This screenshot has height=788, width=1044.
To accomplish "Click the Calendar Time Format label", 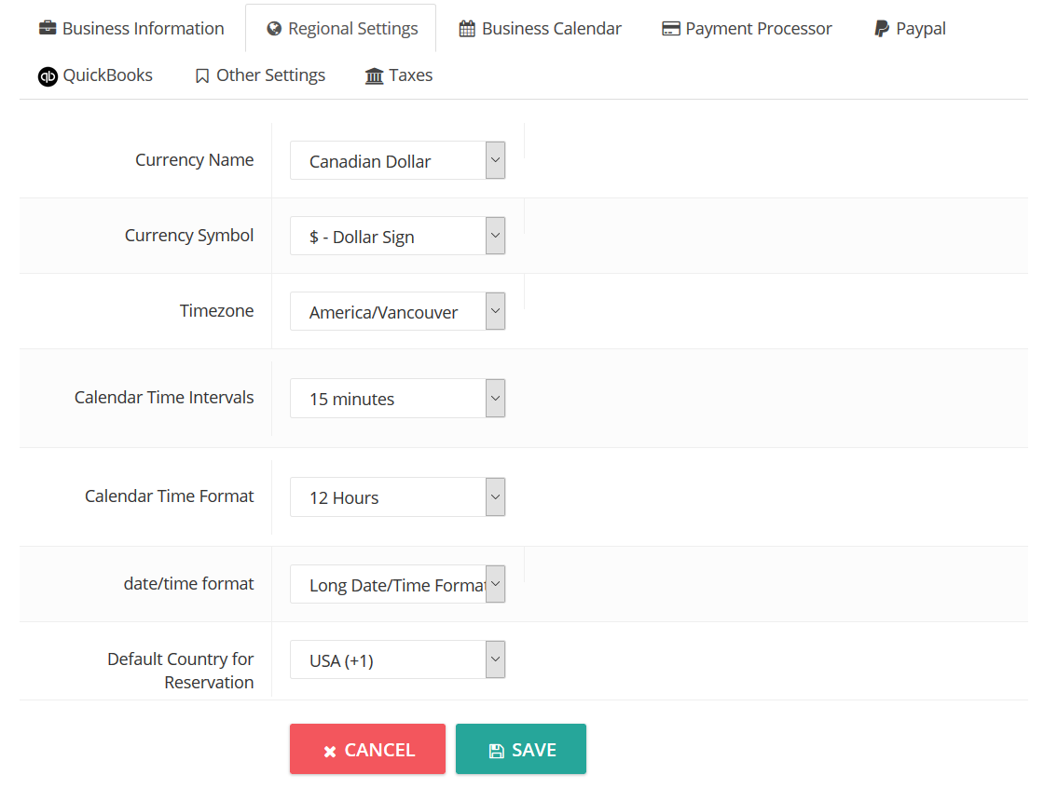I will tap(169, 496).
